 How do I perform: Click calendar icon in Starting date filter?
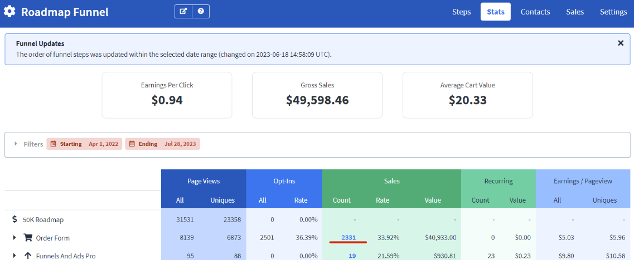[54, 144]
